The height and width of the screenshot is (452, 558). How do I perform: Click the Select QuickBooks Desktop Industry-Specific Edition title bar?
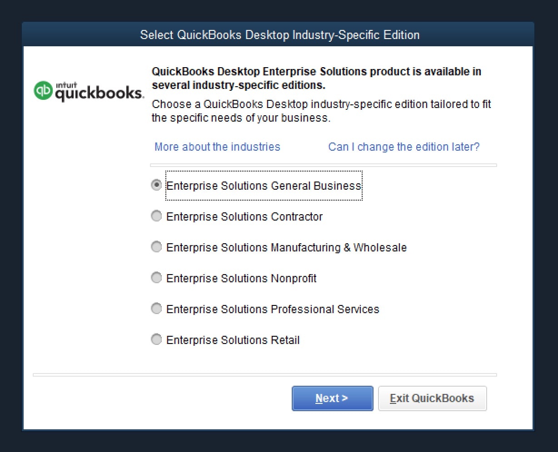278,35
